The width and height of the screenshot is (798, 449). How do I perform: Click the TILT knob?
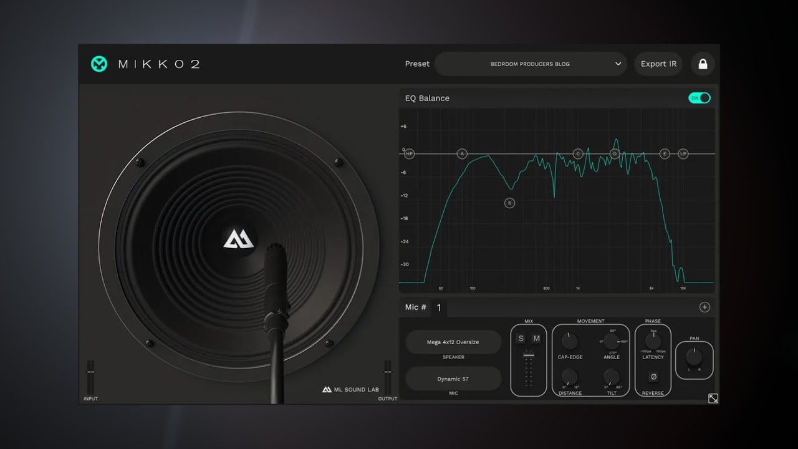tap(612, 377)
